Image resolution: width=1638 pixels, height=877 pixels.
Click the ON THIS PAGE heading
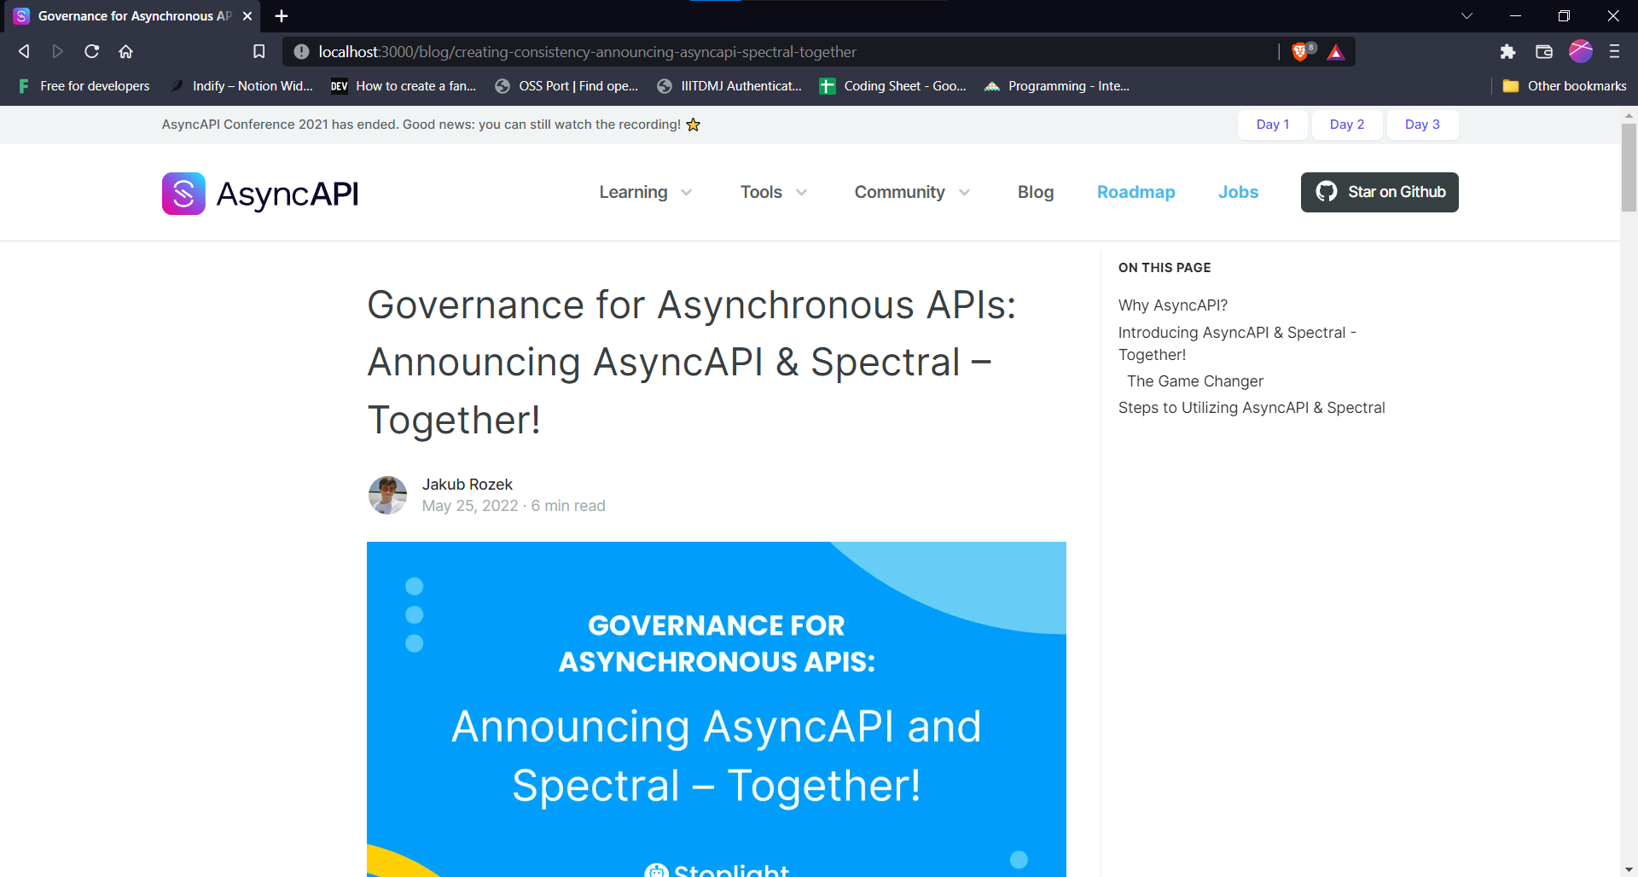click(1165, 268)
